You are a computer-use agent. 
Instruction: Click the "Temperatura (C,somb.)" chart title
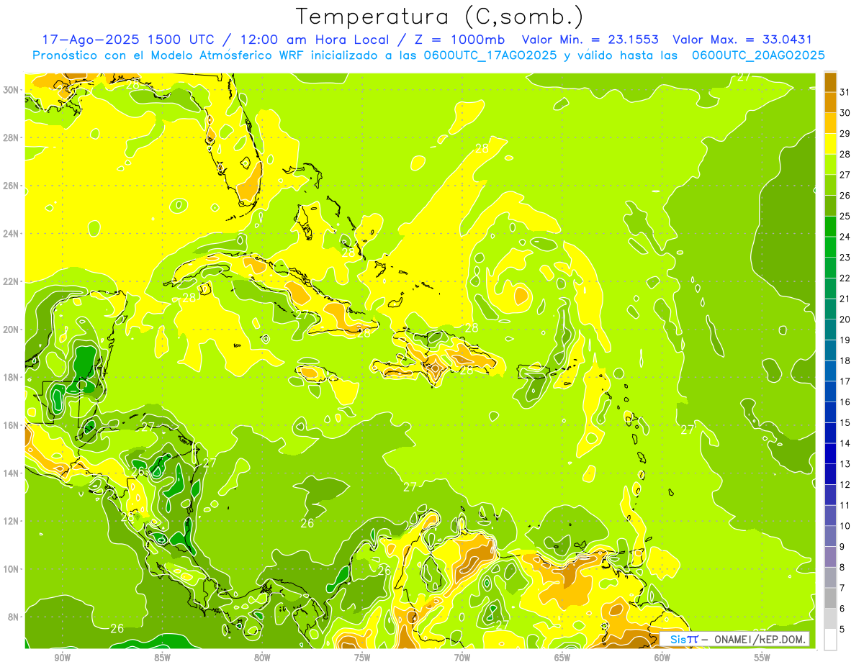[439, 17]
